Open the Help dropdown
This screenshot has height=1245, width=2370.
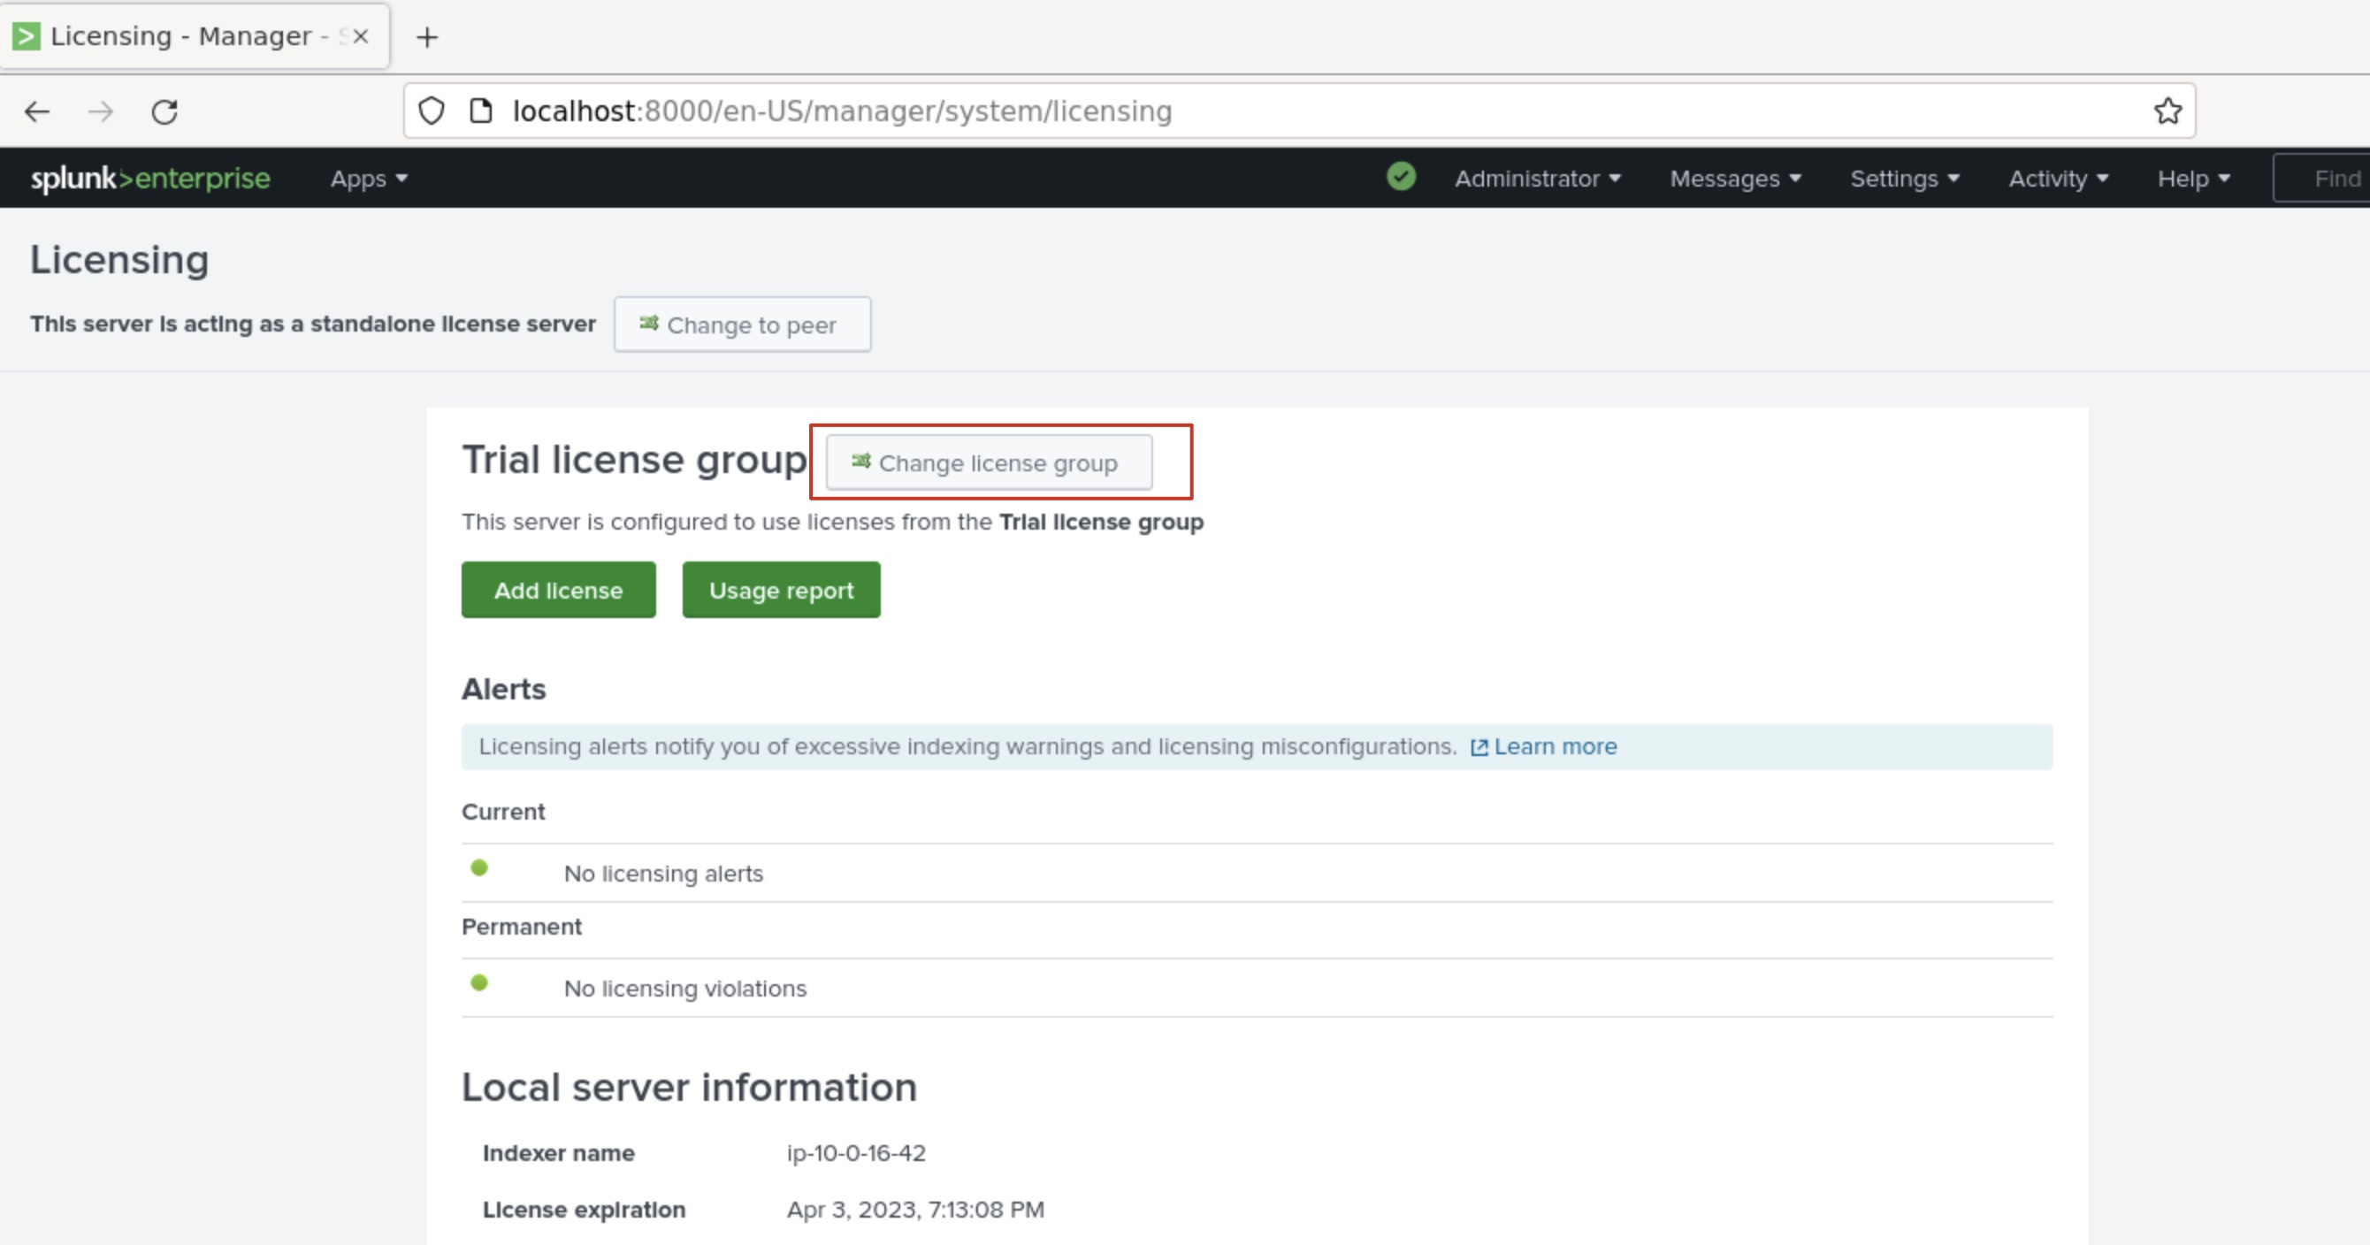pyautogui.click(x=2193, y=179)
